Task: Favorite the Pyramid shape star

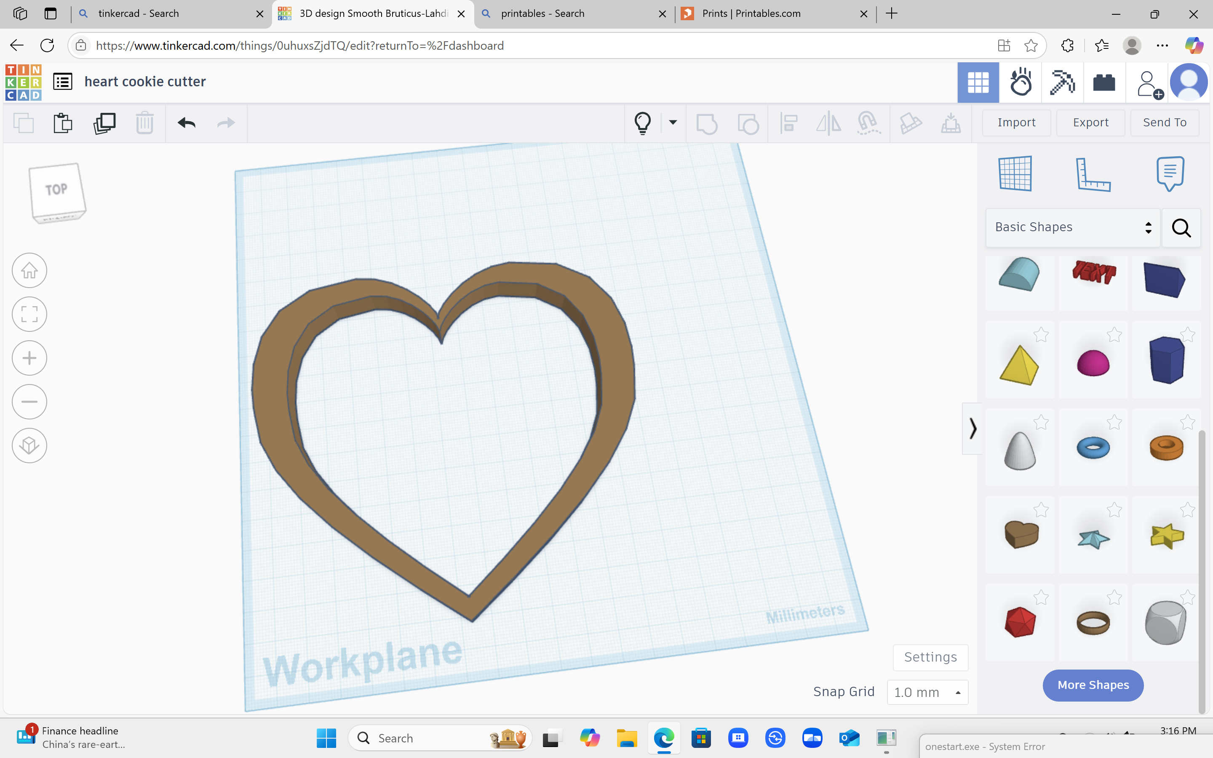Action: click(1041, 334)
